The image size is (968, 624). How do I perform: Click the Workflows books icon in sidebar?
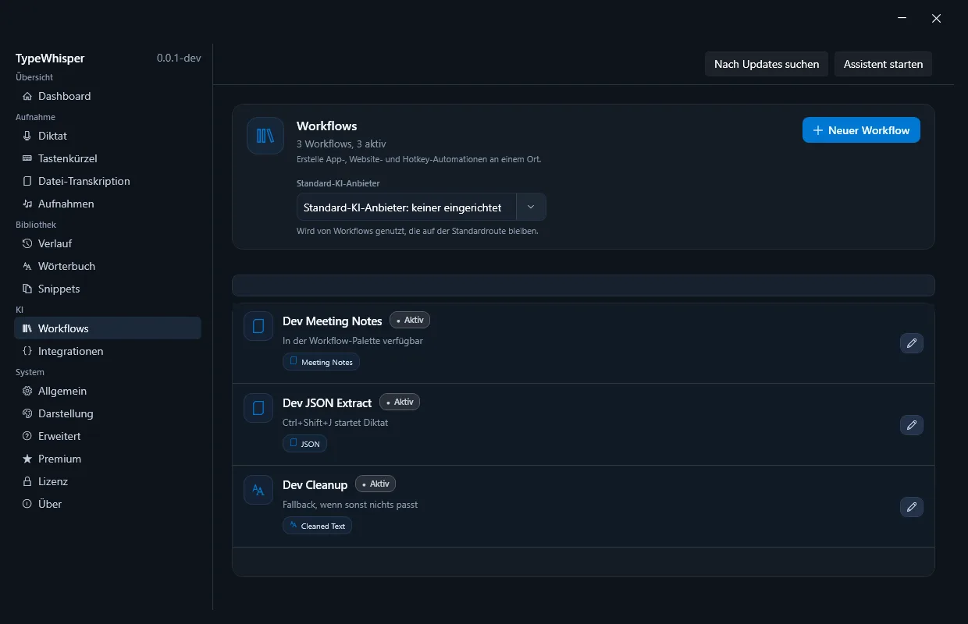[28, 328]
